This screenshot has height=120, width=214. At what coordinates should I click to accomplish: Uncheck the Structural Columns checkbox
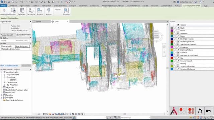click(178, 69)
